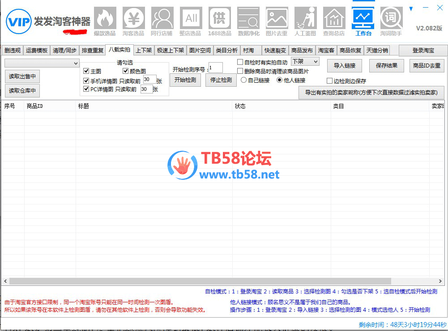Sort by the 状态 column header
Screen dimensions: 448x331
282,106
